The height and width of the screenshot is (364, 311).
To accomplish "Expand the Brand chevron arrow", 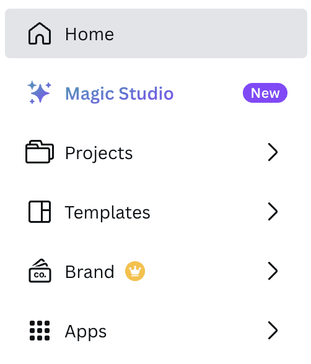I will click(x=273, y=271).
